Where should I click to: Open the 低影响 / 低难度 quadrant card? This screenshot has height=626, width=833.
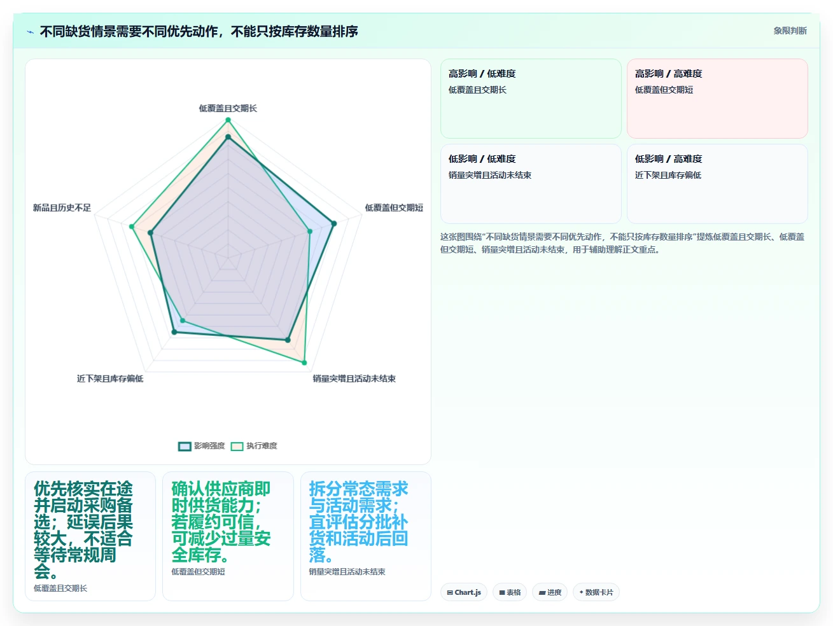(x=531, y=184)
